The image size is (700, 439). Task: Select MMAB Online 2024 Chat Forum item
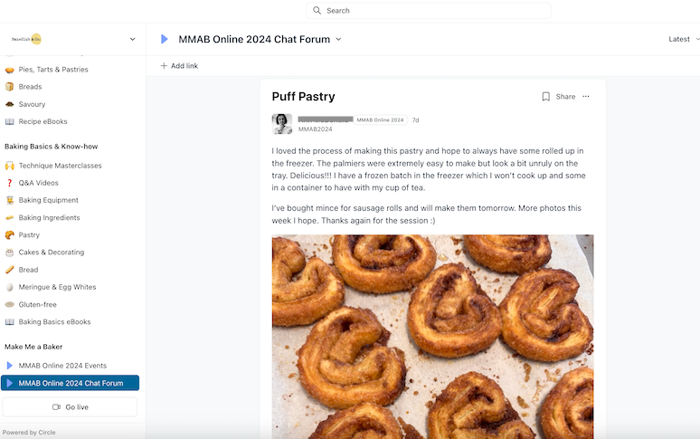(x=71, y=383)
